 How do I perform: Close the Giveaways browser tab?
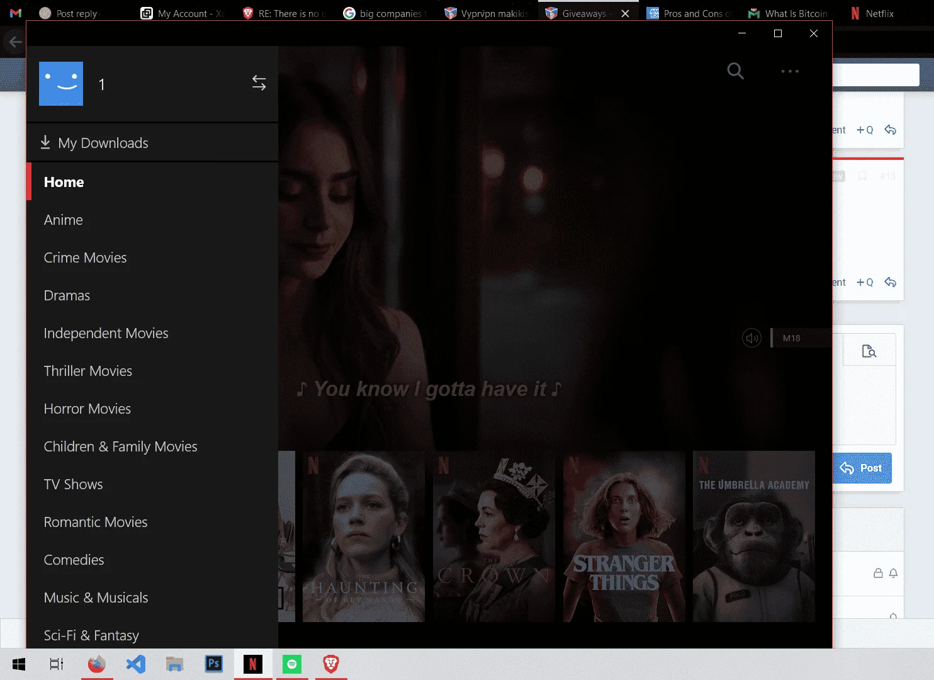[x=625, y=13]
